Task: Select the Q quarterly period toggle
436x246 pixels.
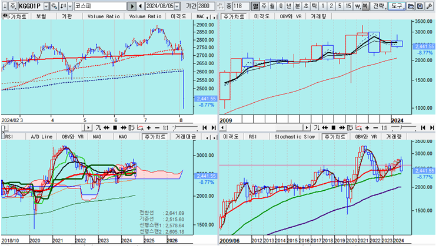Action: (x=281, y=6)
